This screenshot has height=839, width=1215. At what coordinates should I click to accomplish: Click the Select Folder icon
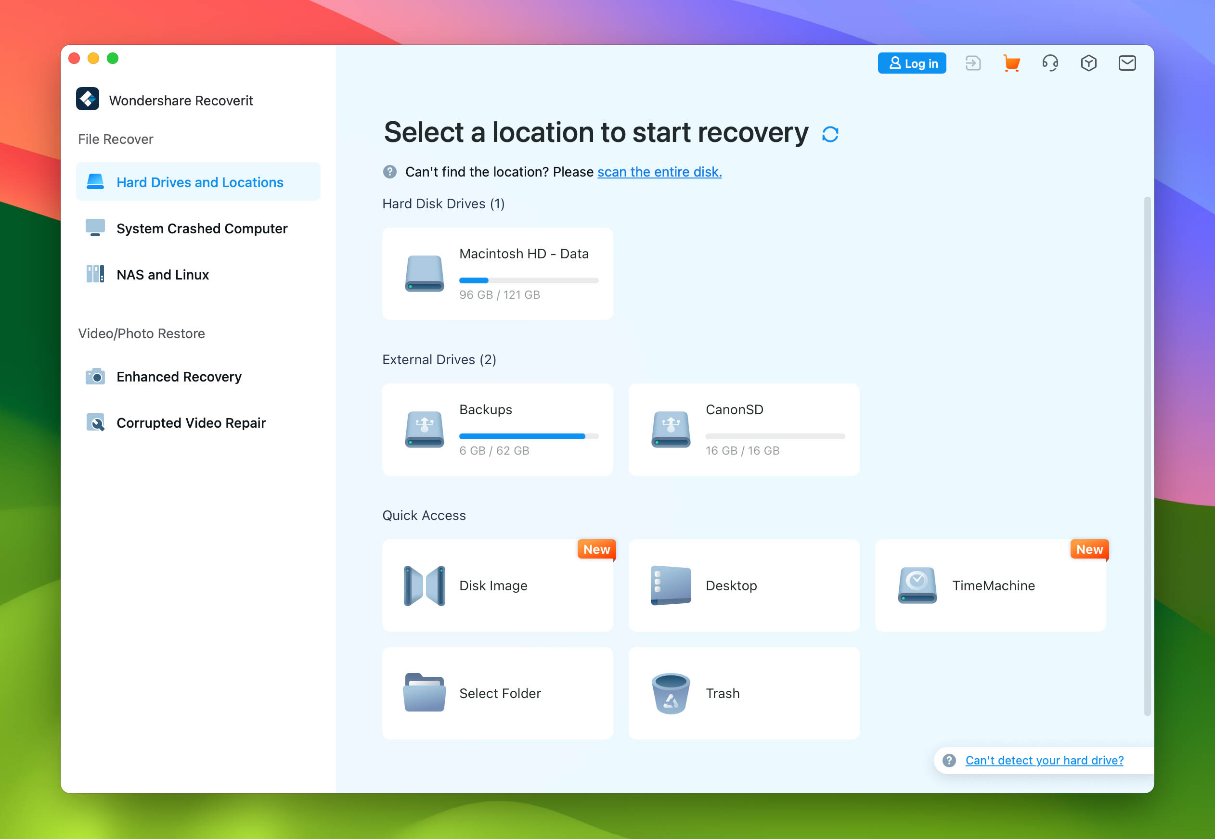click(x=424, y=693)
